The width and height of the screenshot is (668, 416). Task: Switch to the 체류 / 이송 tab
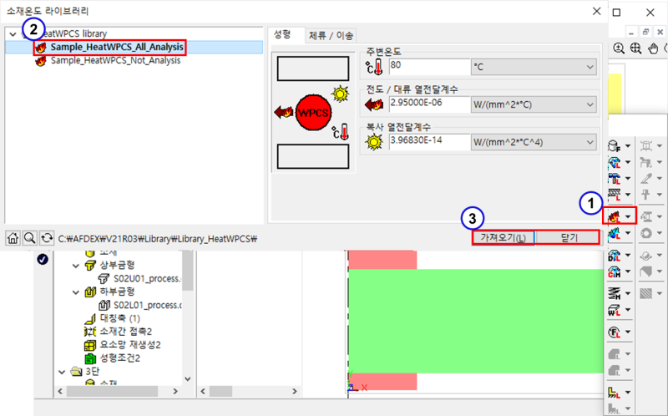[x=331, y=35]
